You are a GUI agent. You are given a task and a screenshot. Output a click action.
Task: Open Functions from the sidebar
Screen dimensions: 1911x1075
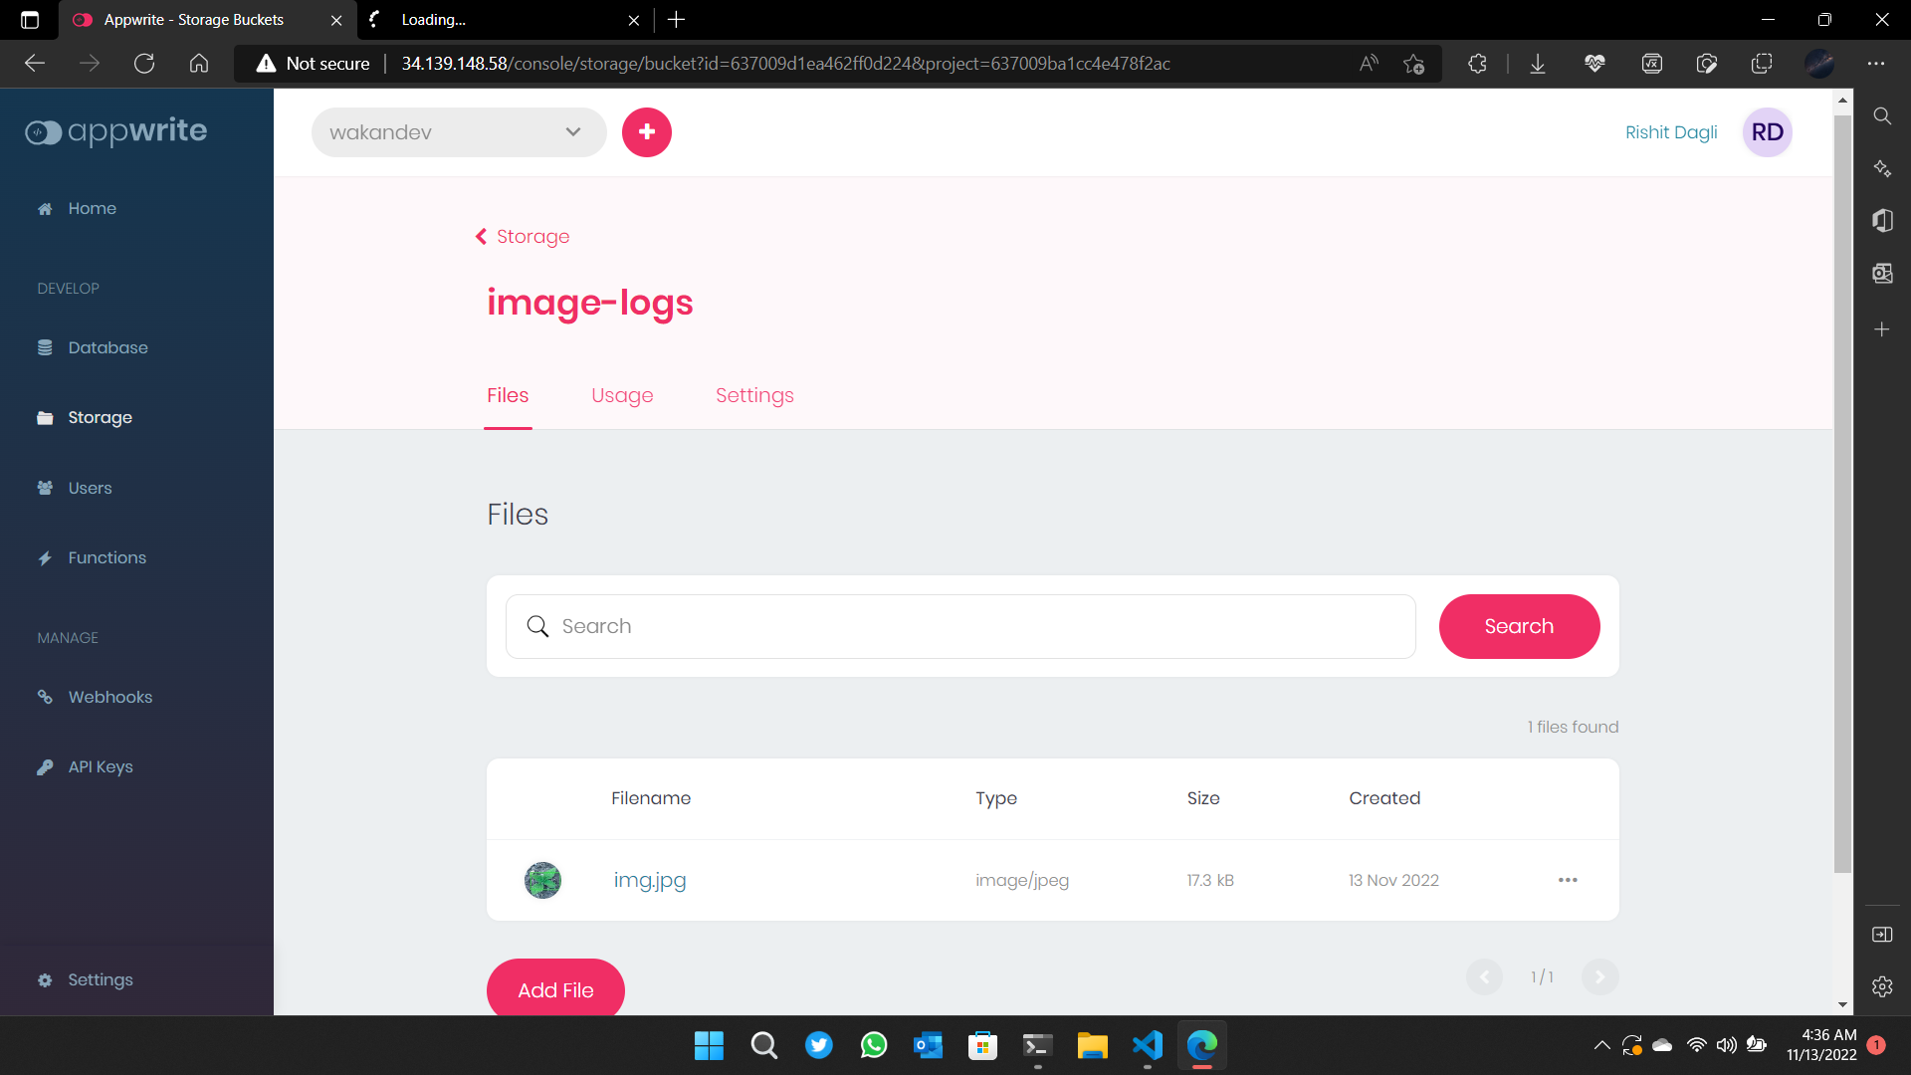tap(106, 557)
